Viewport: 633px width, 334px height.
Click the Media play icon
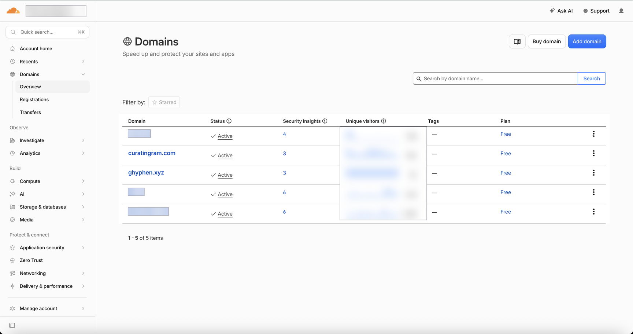[x=12, y=220]
